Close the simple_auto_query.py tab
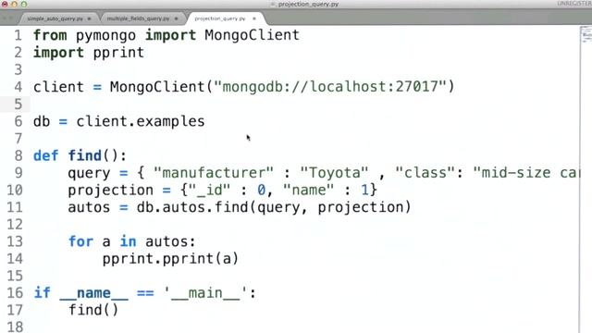Viewport: 592px width, 333px height. 89,18
